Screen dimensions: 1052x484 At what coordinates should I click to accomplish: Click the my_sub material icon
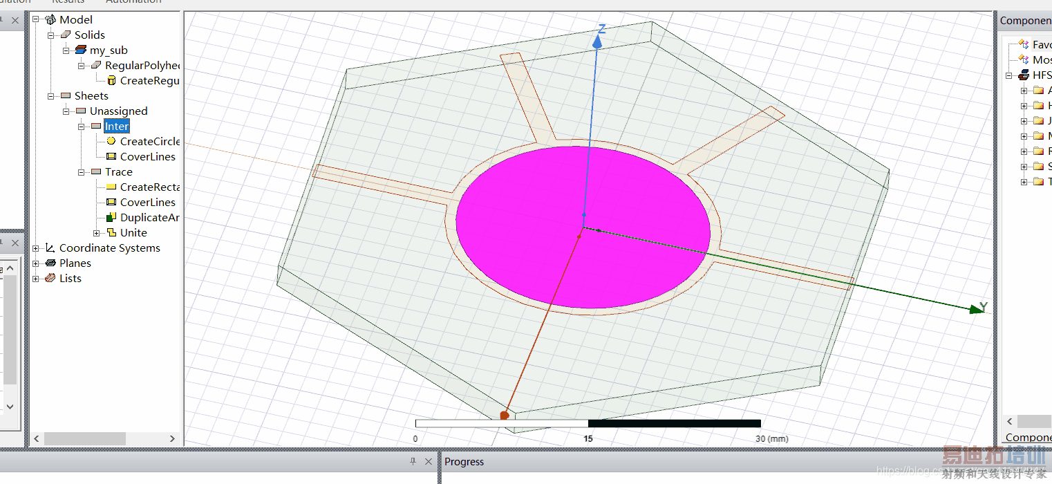point(81,50)
